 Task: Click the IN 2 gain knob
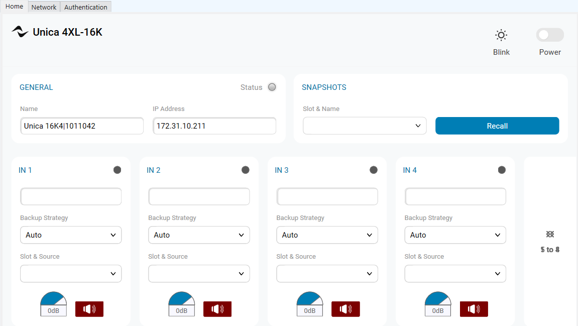coord(181,298)
